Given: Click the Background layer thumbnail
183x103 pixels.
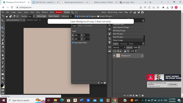Looking at the screenshot, I should [x=118, y=56].
